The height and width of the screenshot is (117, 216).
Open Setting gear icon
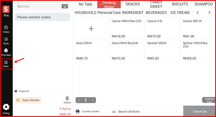pyautogui.click(x=6, y=108)
